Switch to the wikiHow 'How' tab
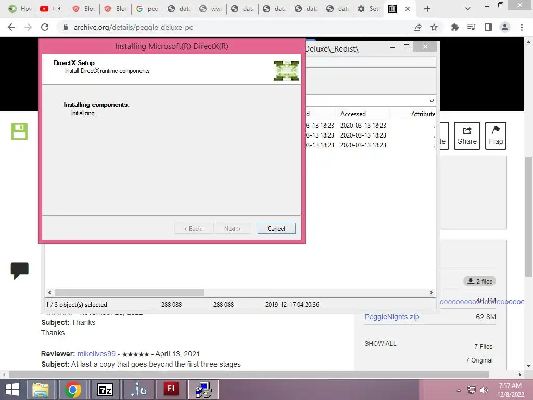Viewport: 533px width, 400px height. [20, 9]
